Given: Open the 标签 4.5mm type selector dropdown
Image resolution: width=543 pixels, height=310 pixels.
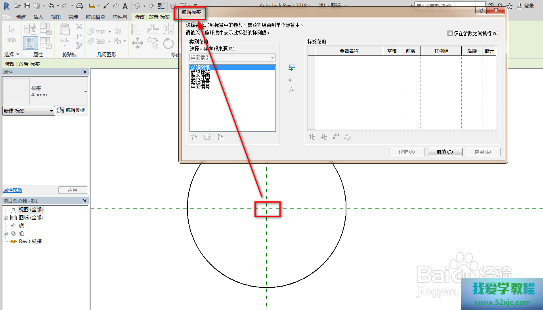Looking at the screenshot, I should (86, 92).
